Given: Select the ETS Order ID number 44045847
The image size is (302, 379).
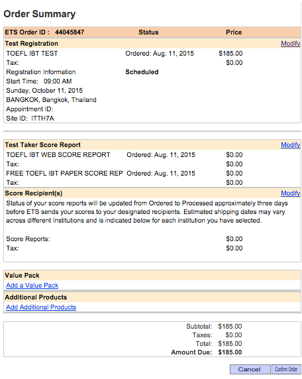Looking at the screenshot, I should point(70,32).
